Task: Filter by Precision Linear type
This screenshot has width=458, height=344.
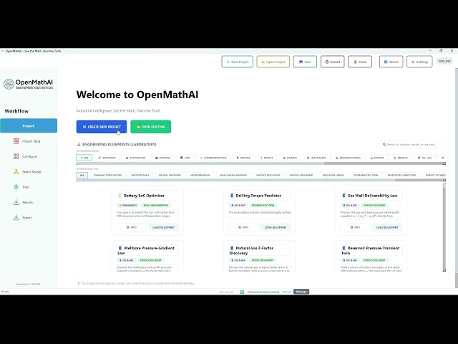Action: tap(333, 175)
